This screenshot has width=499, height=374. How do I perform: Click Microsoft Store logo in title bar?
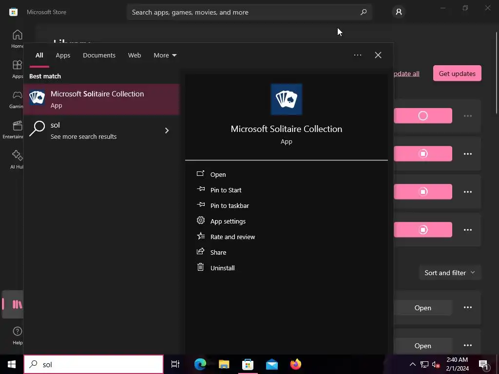[x=13, y=12]
